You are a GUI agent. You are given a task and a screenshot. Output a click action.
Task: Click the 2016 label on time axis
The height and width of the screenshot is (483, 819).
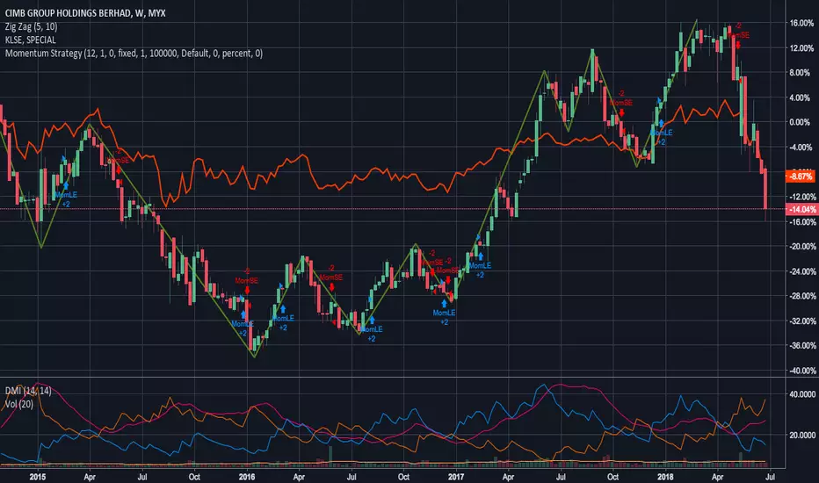[x=247, y=477]
